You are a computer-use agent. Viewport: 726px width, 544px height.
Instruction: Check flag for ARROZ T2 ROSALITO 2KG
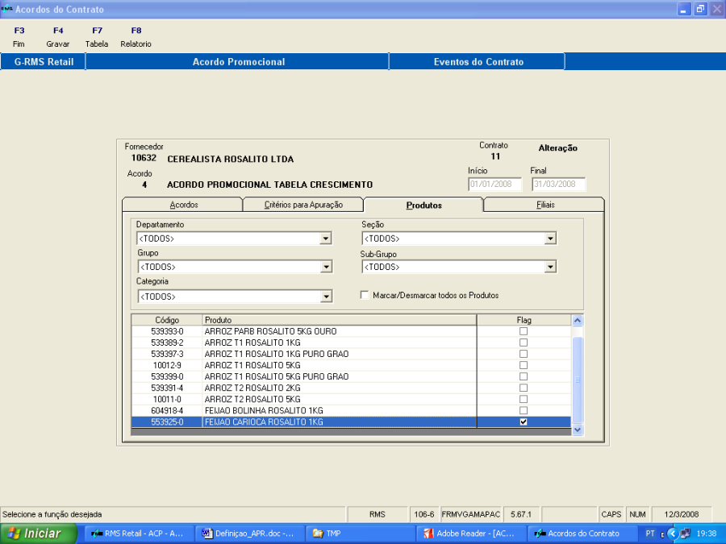(524, 388)
